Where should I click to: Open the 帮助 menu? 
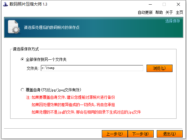(159, 12)
